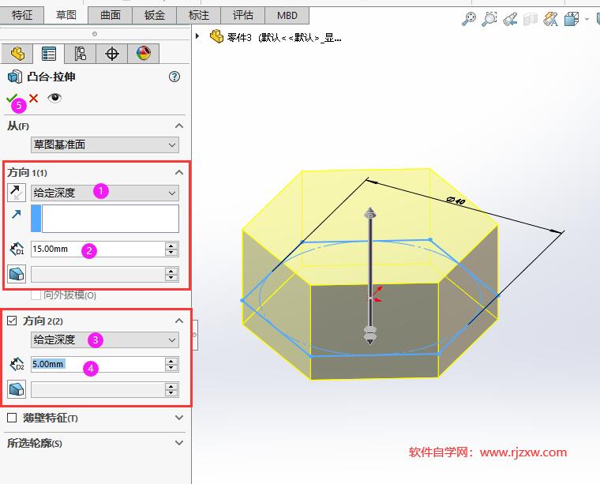Click the Zoom to Area icon
Image resolution: width=600 pixels, height=484 pixels.
click(x=489, y=18)
